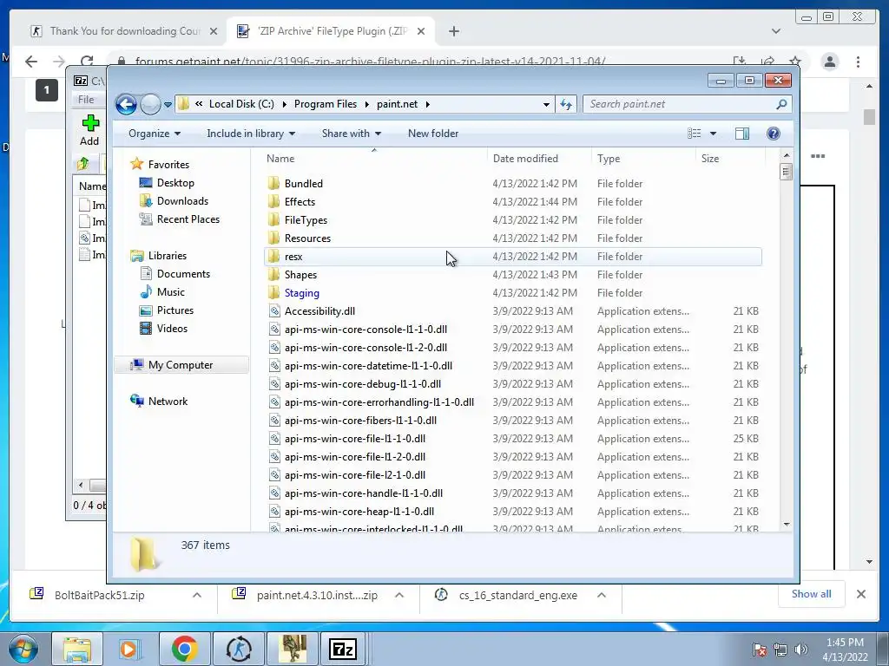This screenshot has width=889, height=666.
Task: Open Videos library
Action: [x=172, y=329]
